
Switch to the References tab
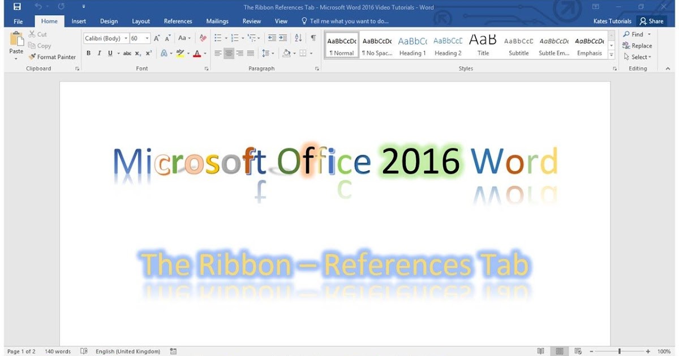(178, 21)
